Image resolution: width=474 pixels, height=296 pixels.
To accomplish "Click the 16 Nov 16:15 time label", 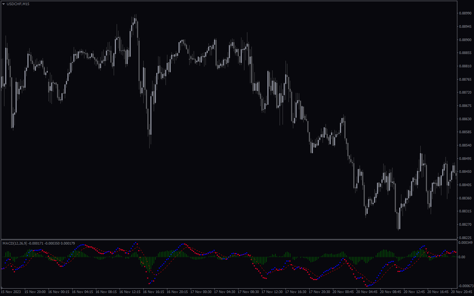I will click(x=154, y=292).
